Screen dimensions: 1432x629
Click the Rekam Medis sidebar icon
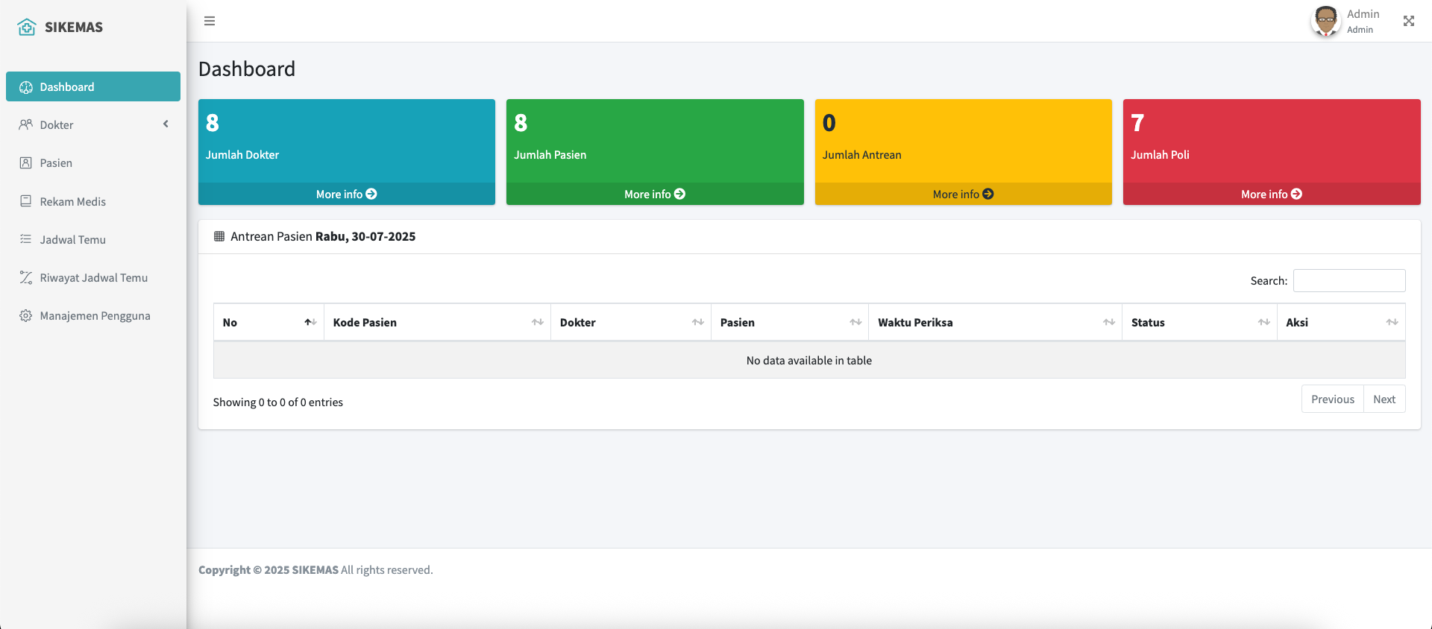tap(26, 201)
